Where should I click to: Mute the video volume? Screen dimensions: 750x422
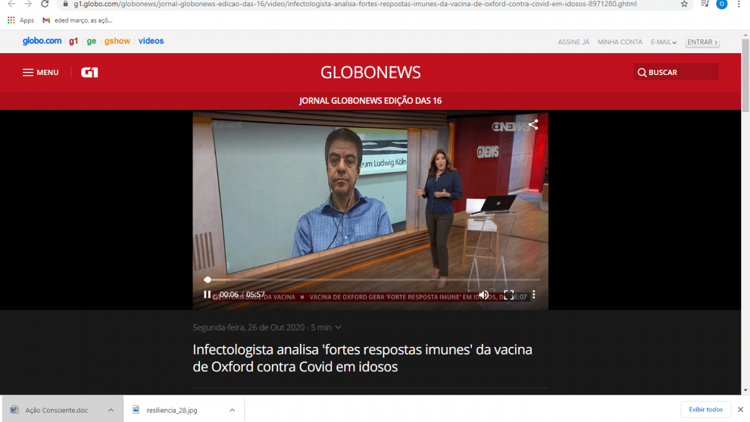click(x=484, y=294)
